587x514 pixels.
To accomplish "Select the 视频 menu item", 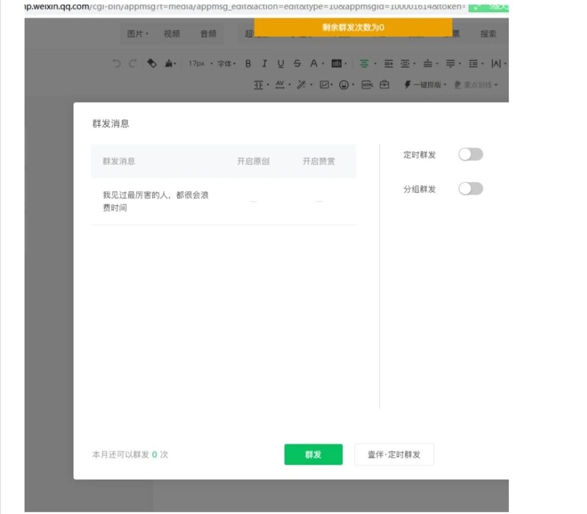I will coord(172,34).
